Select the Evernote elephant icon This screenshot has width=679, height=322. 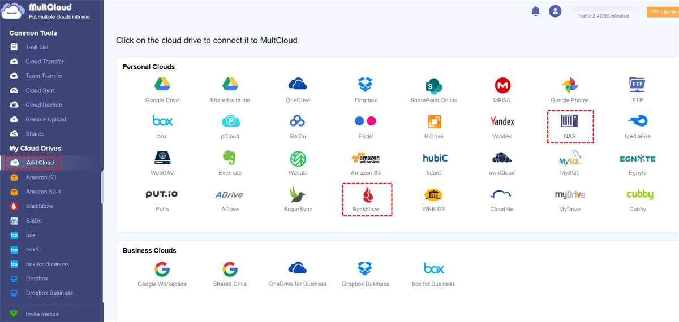coord(230,158)
